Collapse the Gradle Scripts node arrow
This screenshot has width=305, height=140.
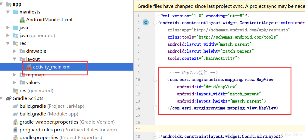(x=2, y=98)
